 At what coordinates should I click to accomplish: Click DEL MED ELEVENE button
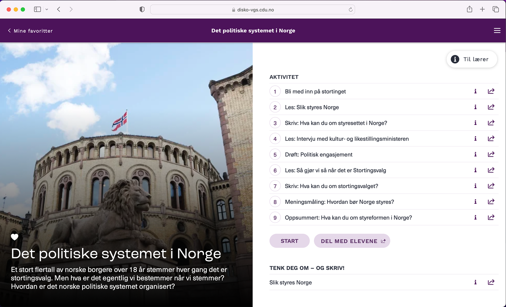click(x=352, y=241)
